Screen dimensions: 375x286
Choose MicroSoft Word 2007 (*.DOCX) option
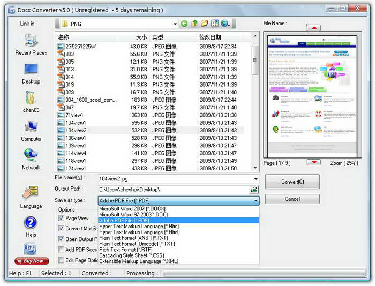coord(178,209)
